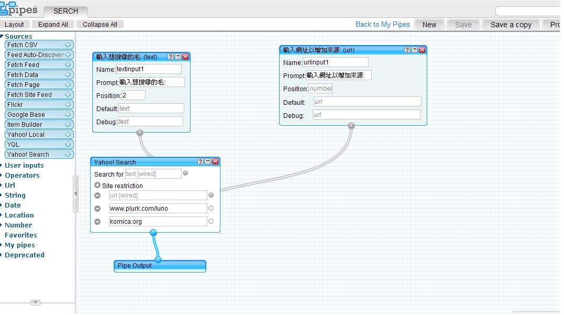564x315 pixels.
Task: Select the Pipe Output module
Action: pos(160,266)
